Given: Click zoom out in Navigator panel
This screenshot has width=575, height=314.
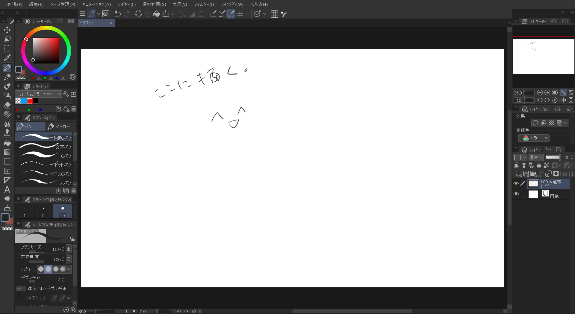Looking at the screenshot, I should pyautogui.click(x=540, y=93).
